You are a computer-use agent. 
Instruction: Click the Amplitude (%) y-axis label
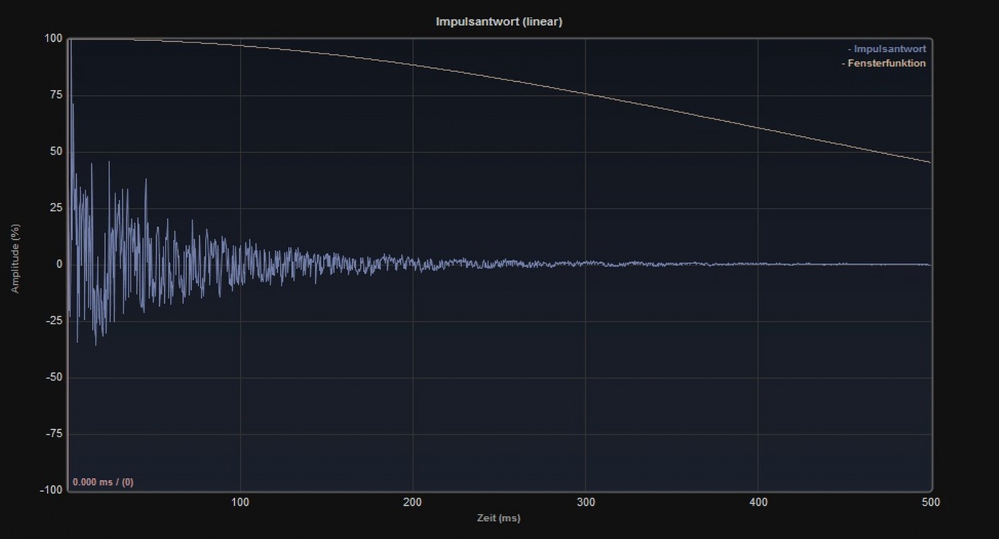15,259
